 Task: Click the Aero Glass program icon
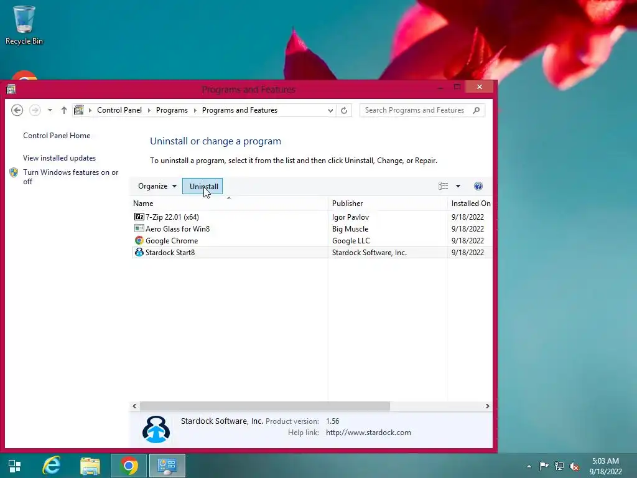[139, 228]
